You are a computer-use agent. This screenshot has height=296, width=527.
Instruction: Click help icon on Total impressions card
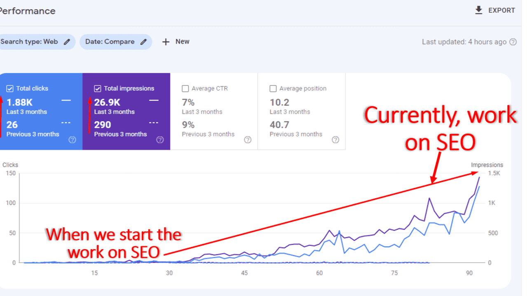[160, 140]
